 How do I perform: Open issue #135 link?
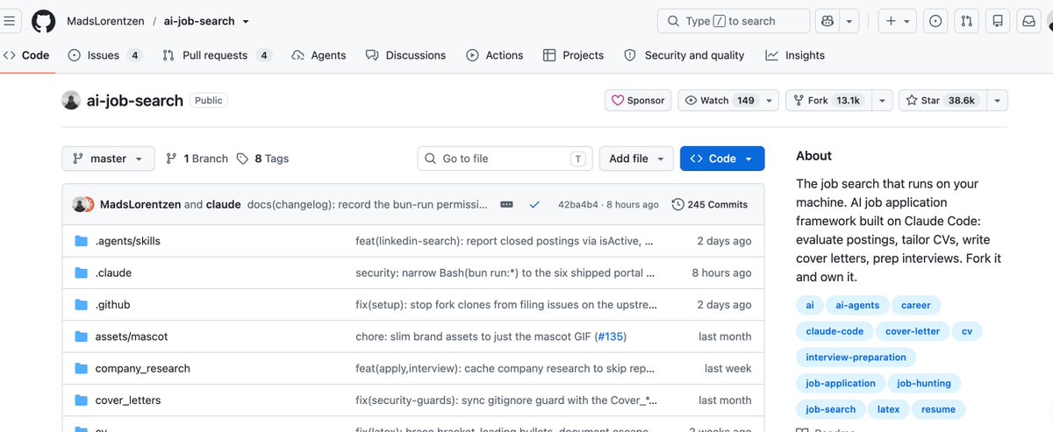point(612,336)
